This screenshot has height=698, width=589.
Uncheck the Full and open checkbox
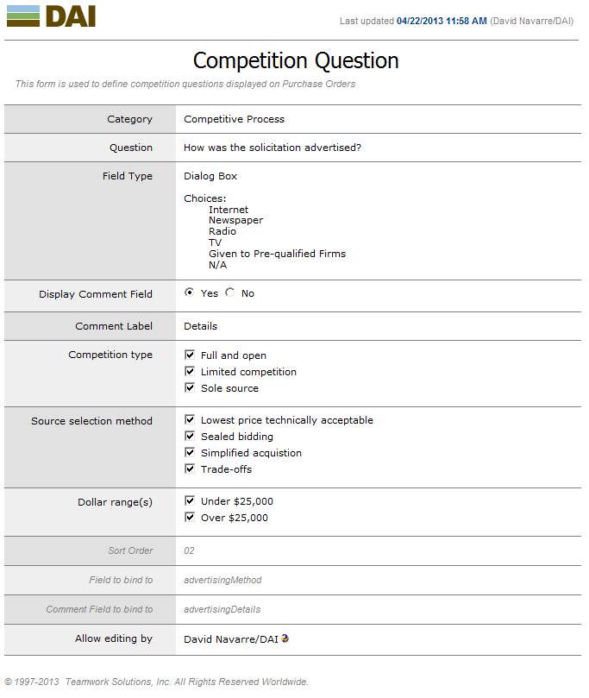(x=190, y=355)
